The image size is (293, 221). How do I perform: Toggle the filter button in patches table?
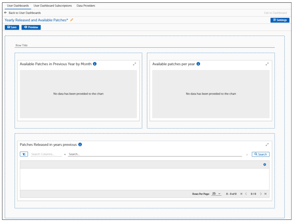tap(24, 154)
